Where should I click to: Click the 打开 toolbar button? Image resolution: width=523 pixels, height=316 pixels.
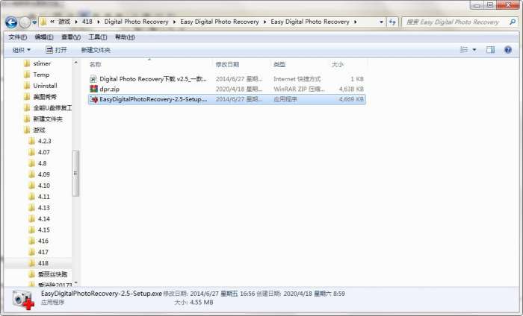[56, 50]
